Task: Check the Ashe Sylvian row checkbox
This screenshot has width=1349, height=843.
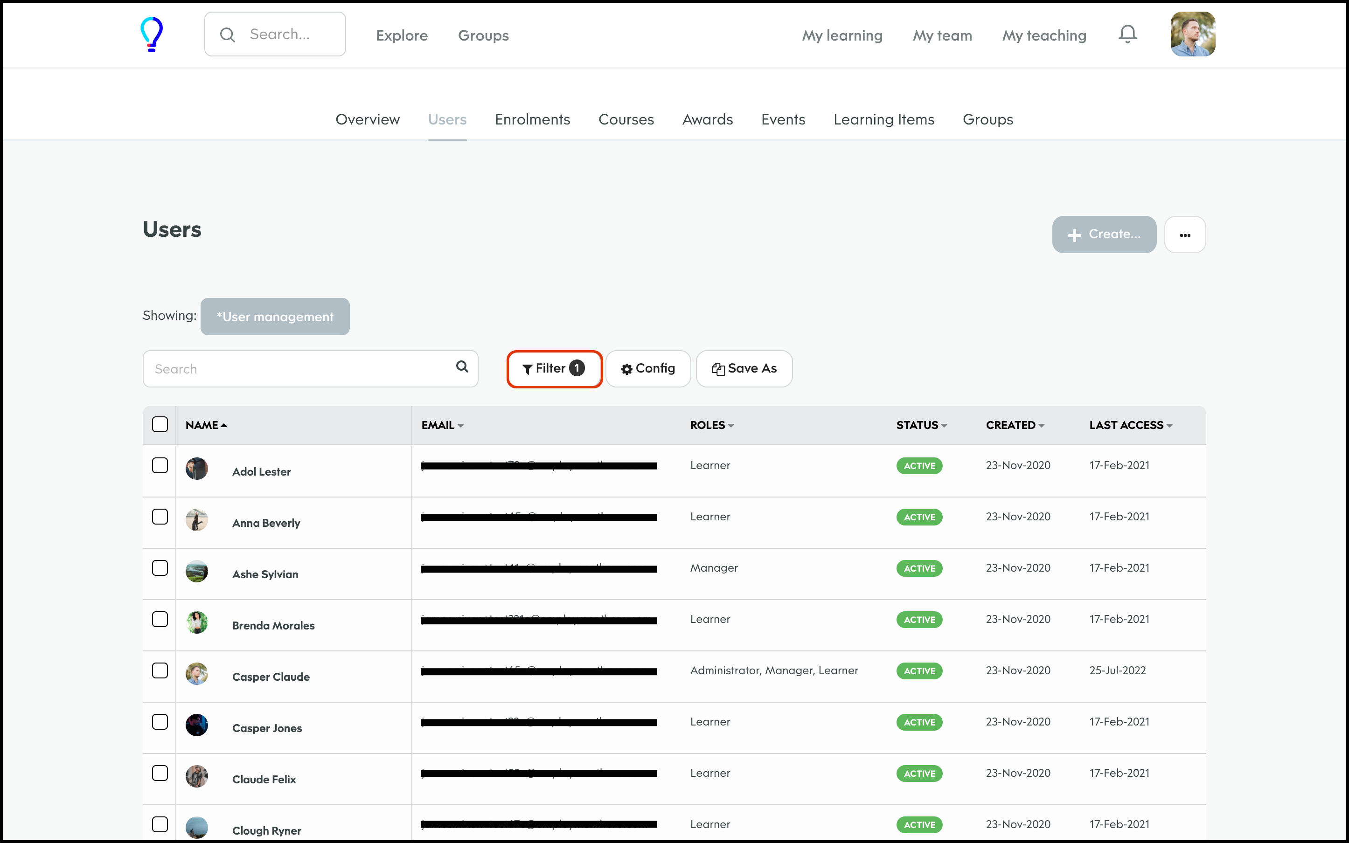Action: 160,568
